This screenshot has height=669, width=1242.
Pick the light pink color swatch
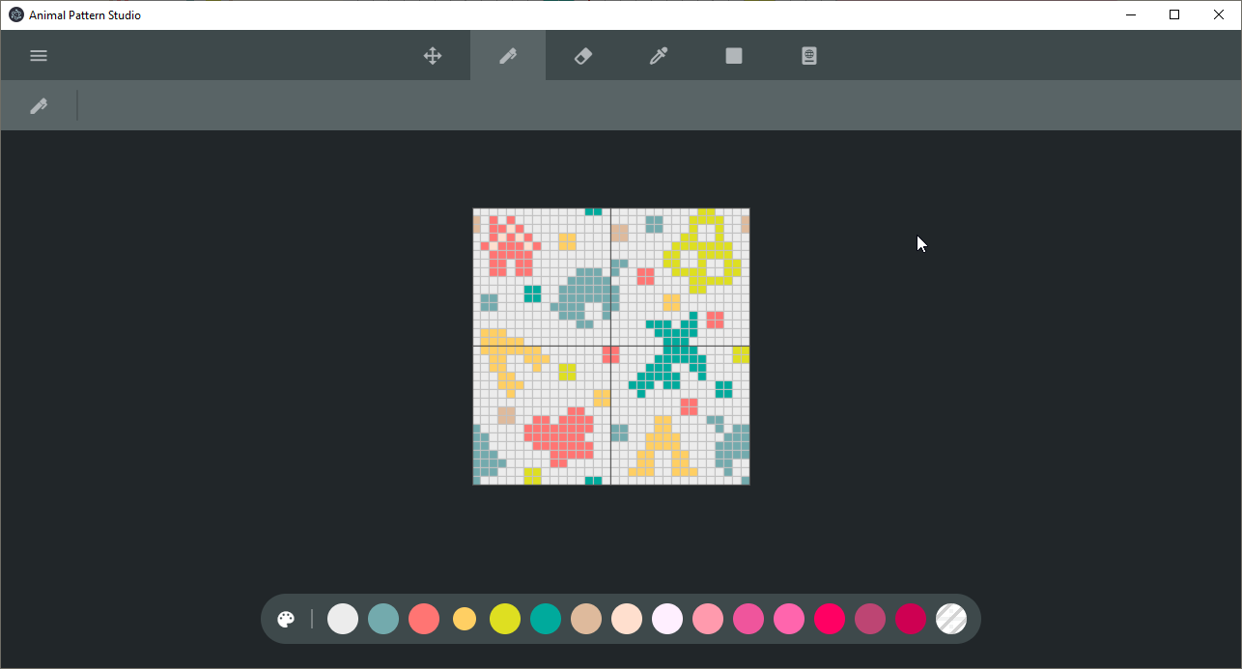point(708,619)
